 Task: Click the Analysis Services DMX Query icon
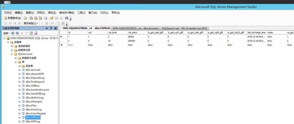35,18
